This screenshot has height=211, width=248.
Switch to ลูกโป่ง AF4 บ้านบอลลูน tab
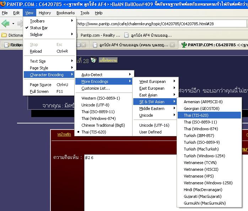(x=133, y=45)
